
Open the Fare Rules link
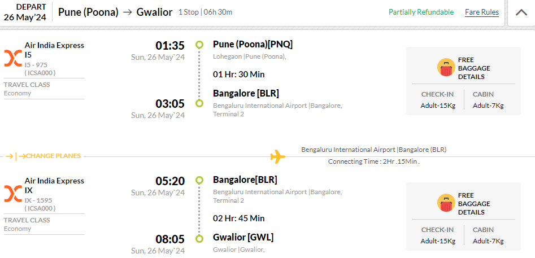tap(482, 12)
